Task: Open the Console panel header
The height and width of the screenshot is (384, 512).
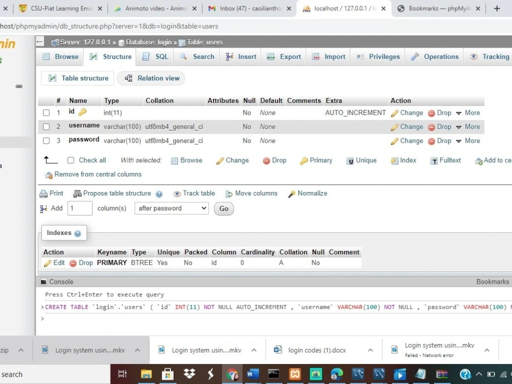Action: [x=57, y=282]
